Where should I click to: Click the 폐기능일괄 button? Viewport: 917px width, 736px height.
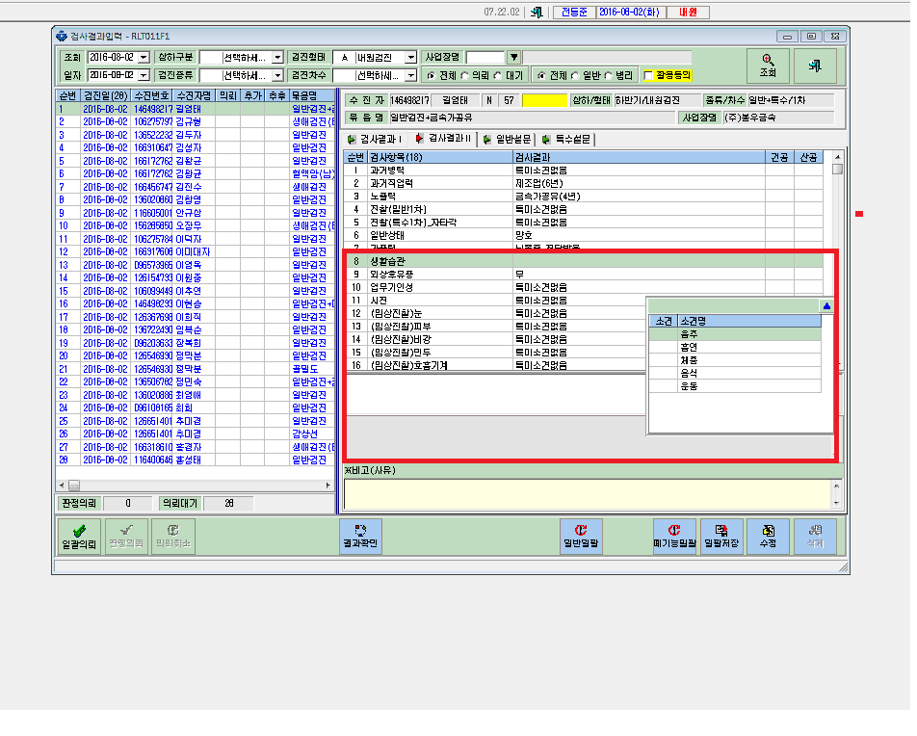674,537
